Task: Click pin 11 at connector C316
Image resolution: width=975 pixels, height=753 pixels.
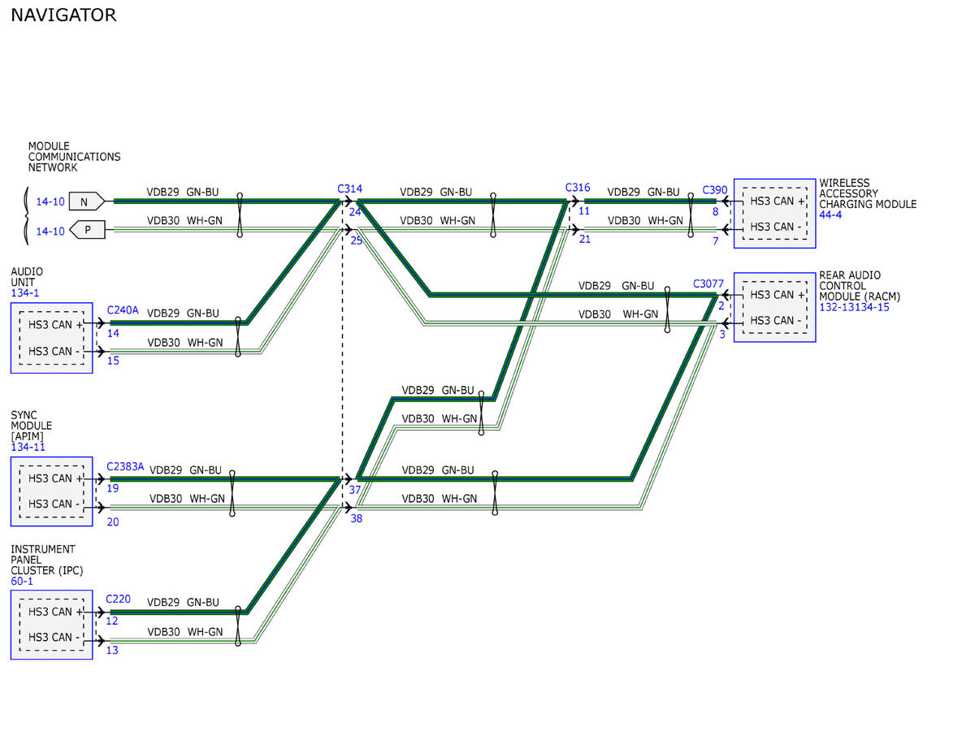Action: click(584, 211)
